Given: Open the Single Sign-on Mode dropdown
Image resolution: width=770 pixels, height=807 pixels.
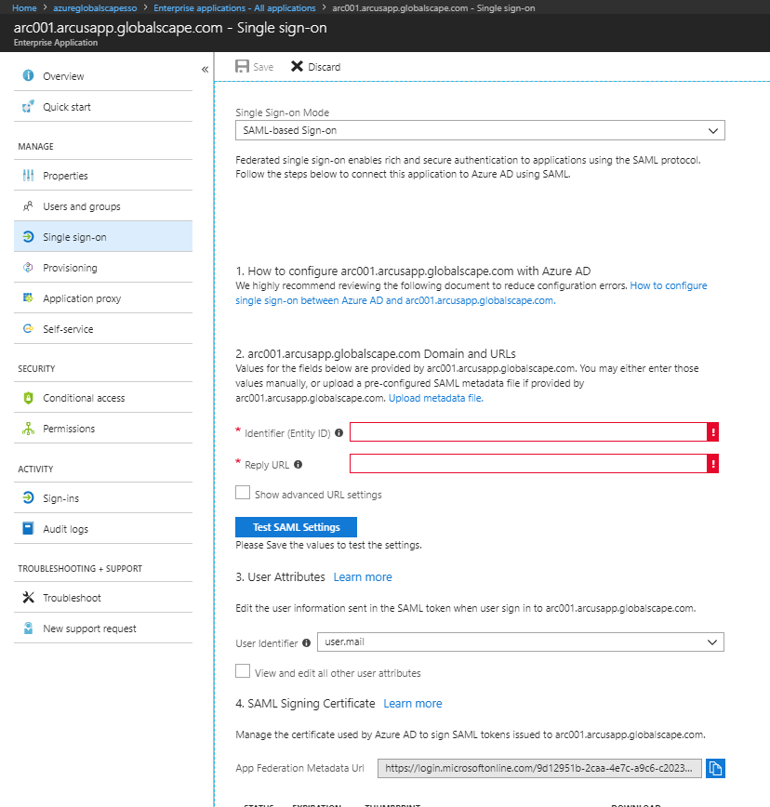Looking at the screenshot, I should coord(480,130).
